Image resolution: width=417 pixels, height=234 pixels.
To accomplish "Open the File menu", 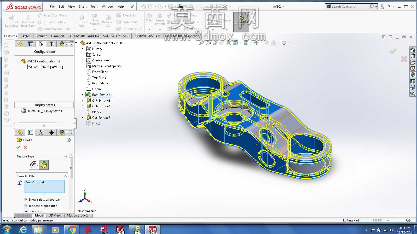I will [x=52, y=7].
